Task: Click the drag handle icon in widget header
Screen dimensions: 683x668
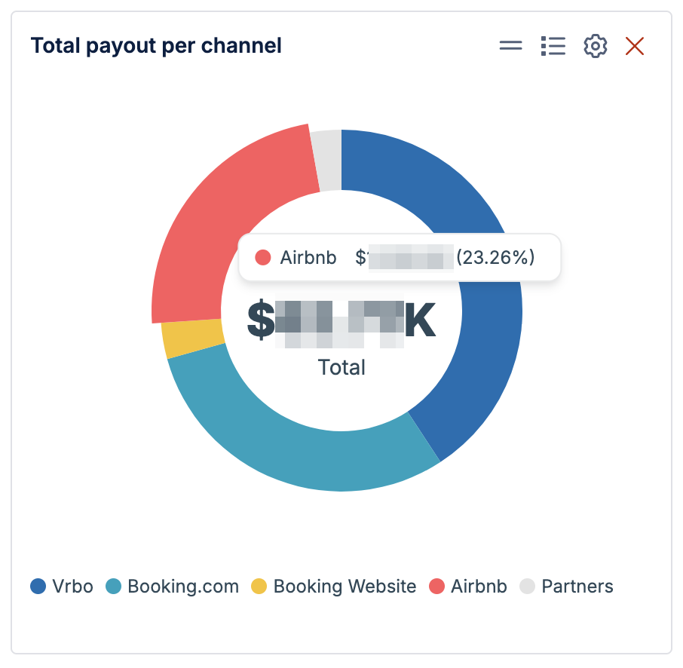Action: (510, 45)
